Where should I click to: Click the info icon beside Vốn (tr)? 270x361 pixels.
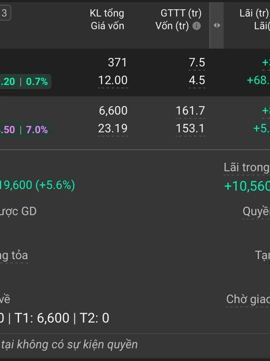coord(197,26)
